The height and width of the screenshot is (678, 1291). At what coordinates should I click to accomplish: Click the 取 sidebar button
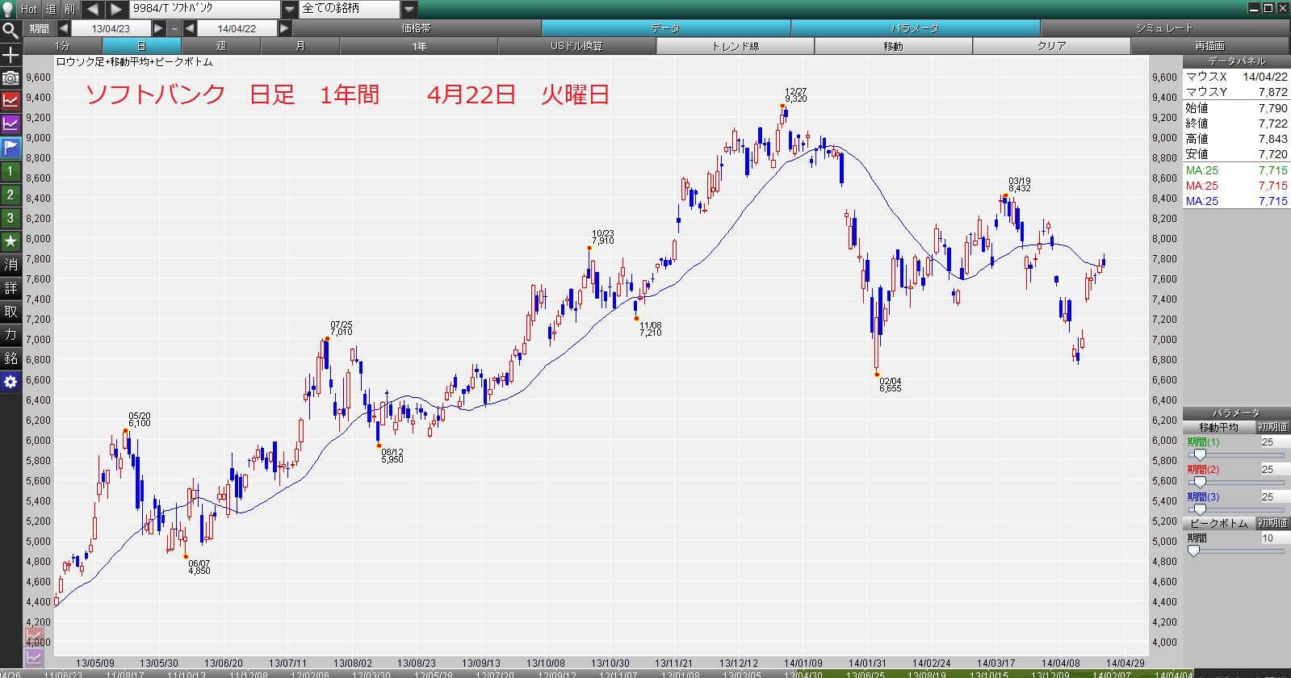(x=10, y=312)
